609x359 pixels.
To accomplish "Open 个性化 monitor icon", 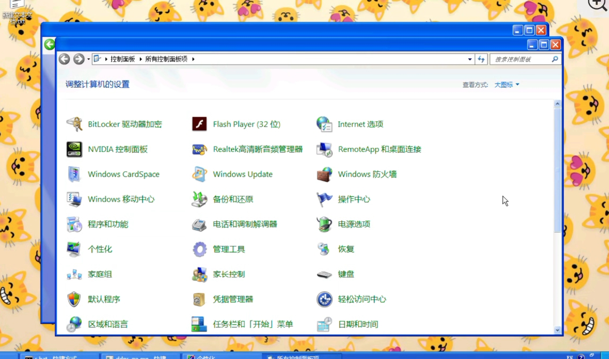I will point(74,249).
